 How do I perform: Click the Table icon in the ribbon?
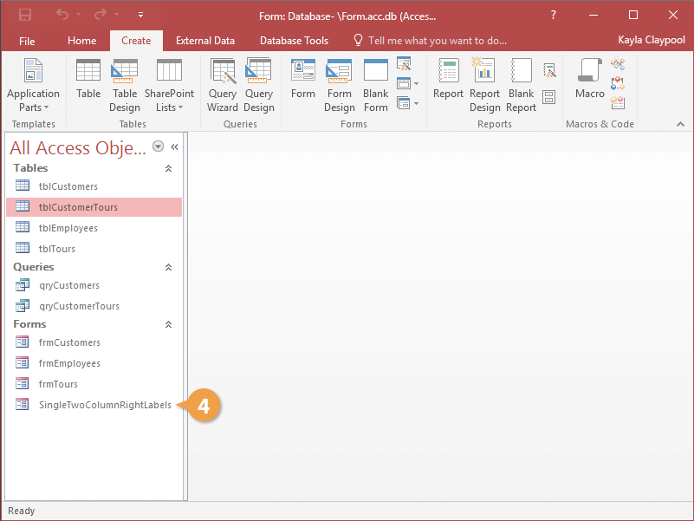(88, 80)
